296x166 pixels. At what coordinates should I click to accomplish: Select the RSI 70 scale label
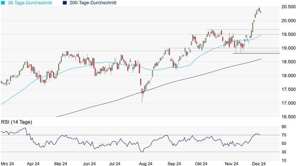pyautogui.click(x=284, y=135)
